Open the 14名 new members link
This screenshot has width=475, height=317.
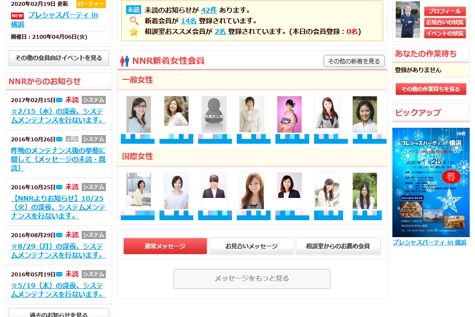coord(189,21)
